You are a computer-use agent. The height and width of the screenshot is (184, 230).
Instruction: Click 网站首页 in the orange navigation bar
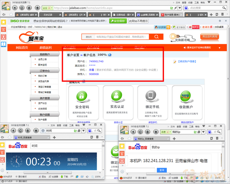(22, 48)
